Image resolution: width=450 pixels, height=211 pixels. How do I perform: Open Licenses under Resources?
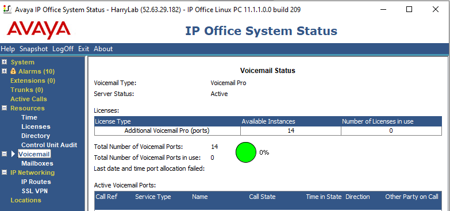coord(36,126)
